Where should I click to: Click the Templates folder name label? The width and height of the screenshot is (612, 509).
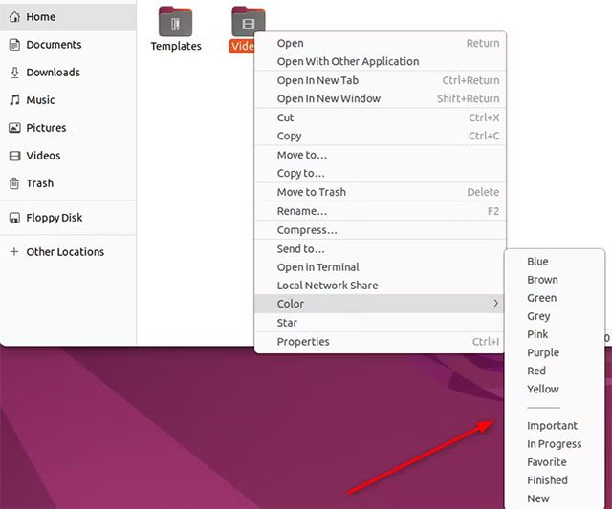(x=176, y=47)
